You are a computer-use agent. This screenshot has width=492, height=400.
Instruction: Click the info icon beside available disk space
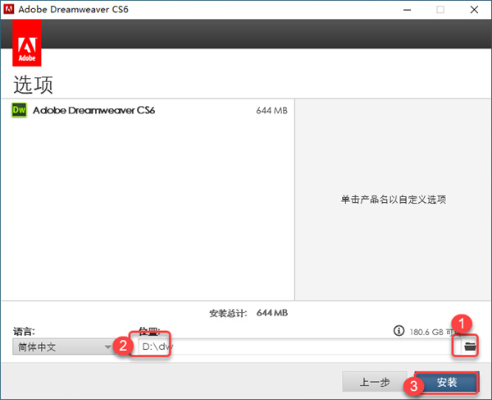pos(399,330)
